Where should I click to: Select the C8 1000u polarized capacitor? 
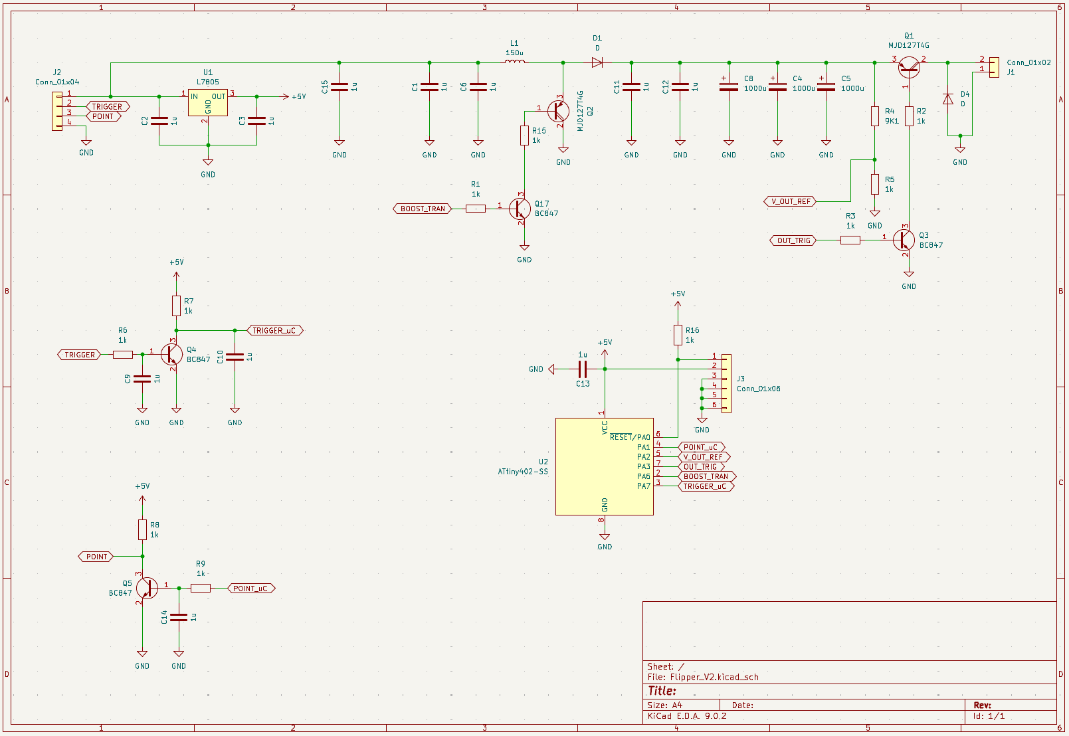(729, 86)
